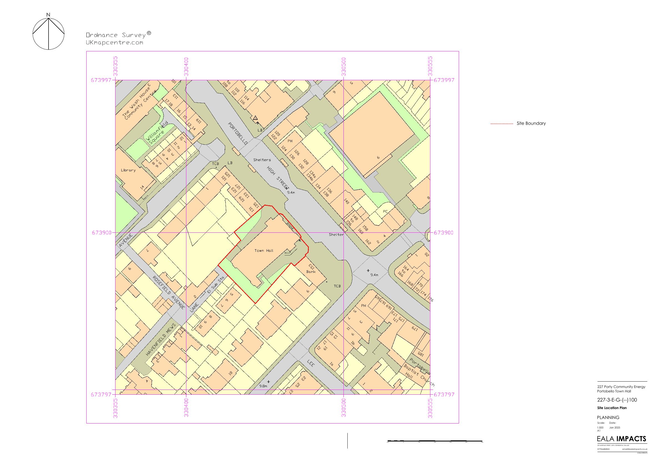Image resolution: width=662 pixels, height=467 pixels.
Task: Click the PC label on the map
Action: 385,212
